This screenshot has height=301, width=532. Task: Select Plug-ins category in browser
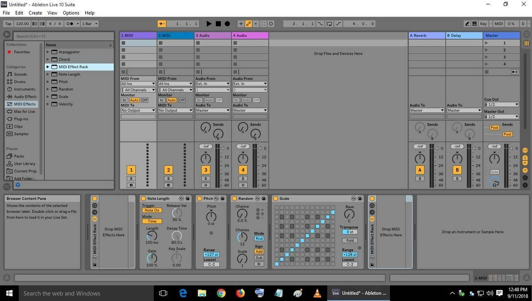tap(21, 119)
